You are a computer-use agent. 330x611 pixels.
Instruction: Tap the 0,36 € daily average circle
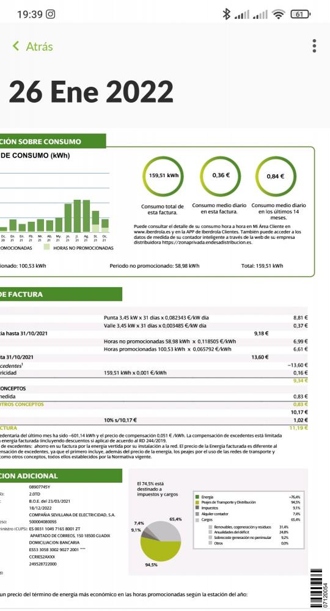tap(221, 176)
